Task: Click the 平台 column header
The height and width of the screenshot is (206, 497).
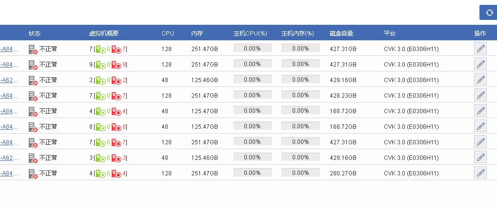Action: 389,34
